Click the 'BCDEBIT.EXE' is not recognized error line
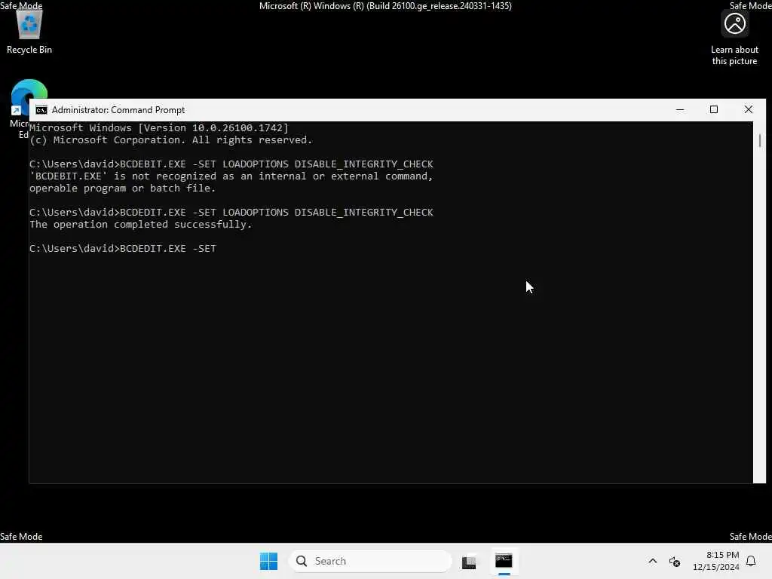Viewport: 772px width, 579px height. (x=231, y=176)
